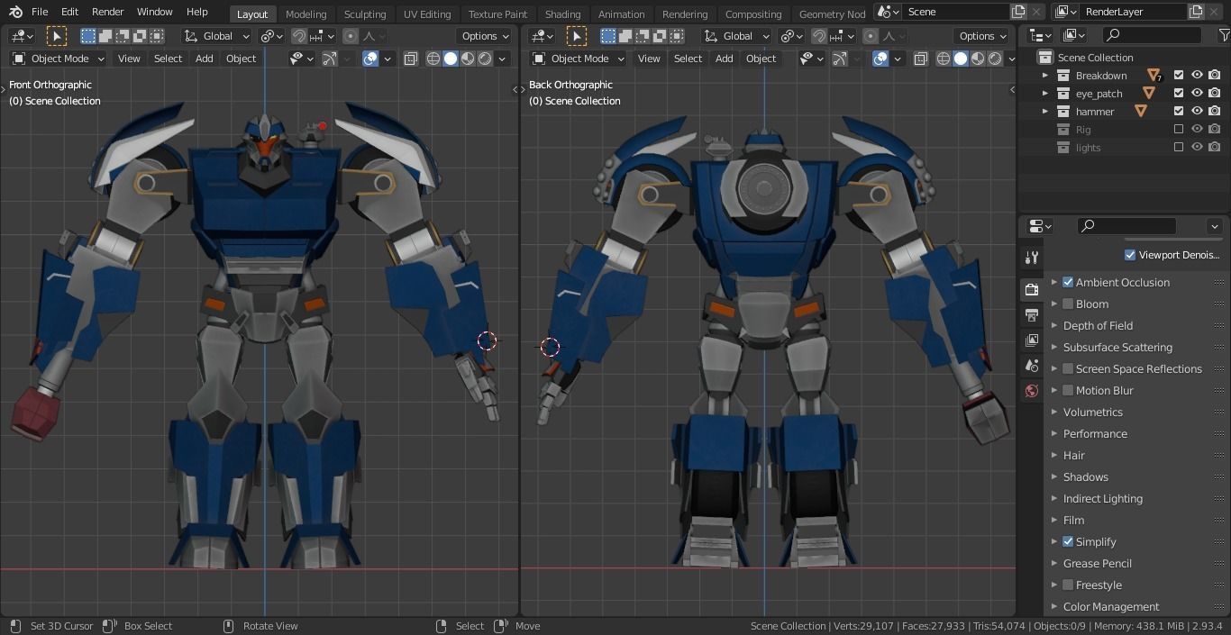The image size is (1231, 635).
Task: Click New Scene button beside scene name
Action: pyautogui.click(x=1017, y=11)
